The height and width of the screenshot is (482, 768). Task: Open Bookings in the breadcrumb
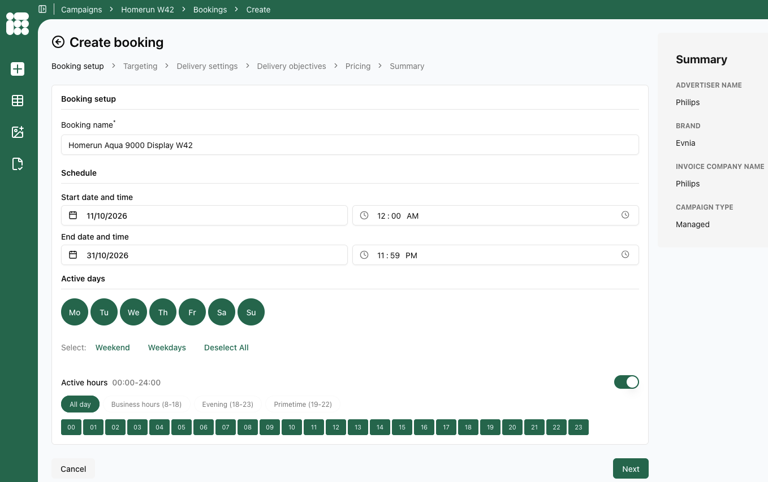(210, 10)
